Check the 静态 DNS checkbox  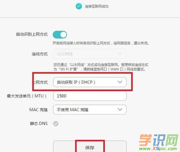click(56, 124)
